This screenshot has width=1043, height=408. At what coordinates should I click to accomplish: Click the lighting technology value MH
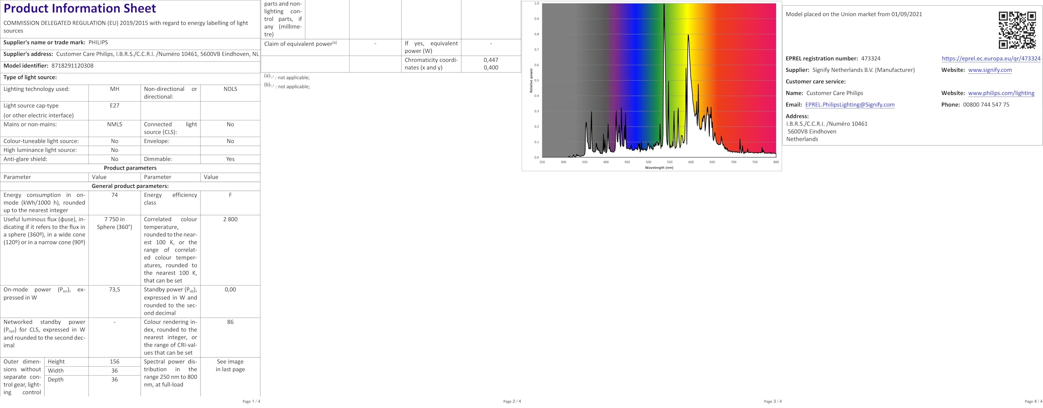coord(114,89)
